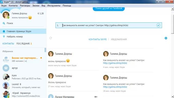Click the phone icon for артур
The width and height of the screenshot is (174, 98).
click(6, 68)
